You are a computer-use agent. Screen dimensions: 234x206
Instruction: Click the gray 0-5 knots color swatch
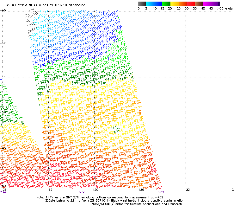tap(142, 4)
